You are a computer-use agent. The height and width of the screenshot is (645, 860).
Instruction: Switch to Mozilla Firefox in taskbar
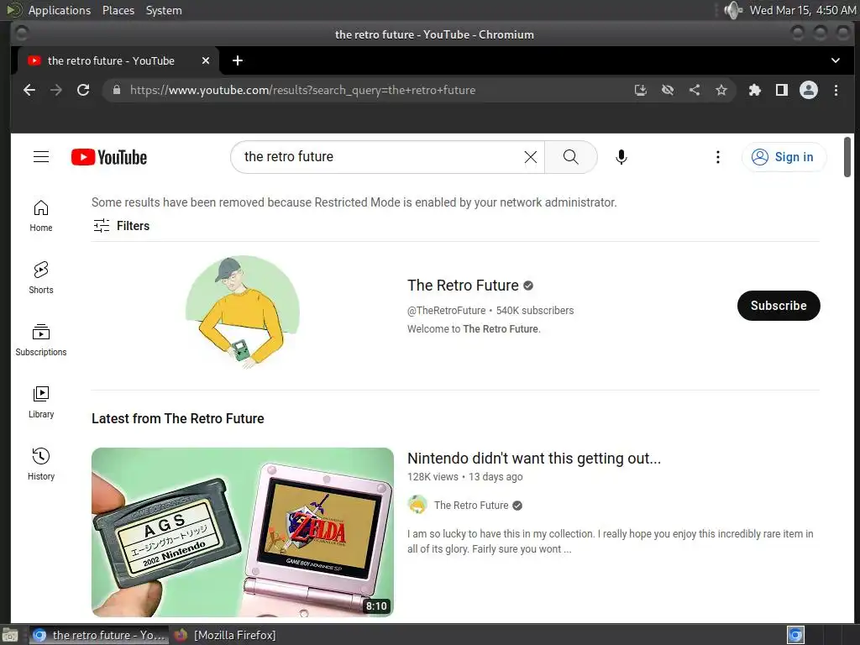(225, 635)
